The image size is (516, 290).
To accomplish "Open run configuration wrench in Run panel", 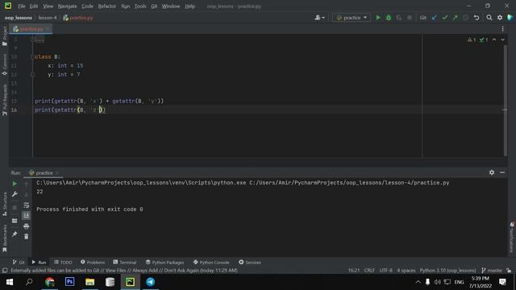I will coord(15,194).
